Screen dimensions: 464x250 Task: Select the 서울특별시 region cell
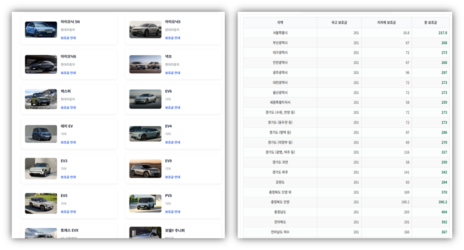[280, 33]
